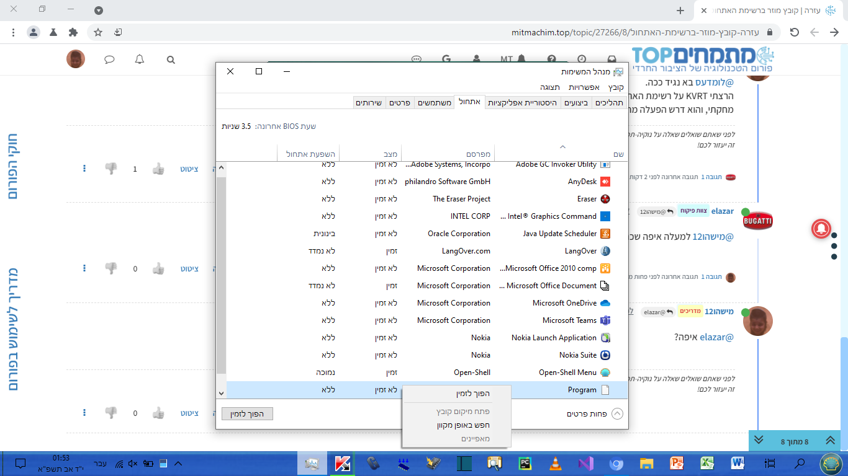Collapse details with 'פחות פרטים' chevron
Image resolution: width=848 pixels, height=476 pixels.
(617, 413)
